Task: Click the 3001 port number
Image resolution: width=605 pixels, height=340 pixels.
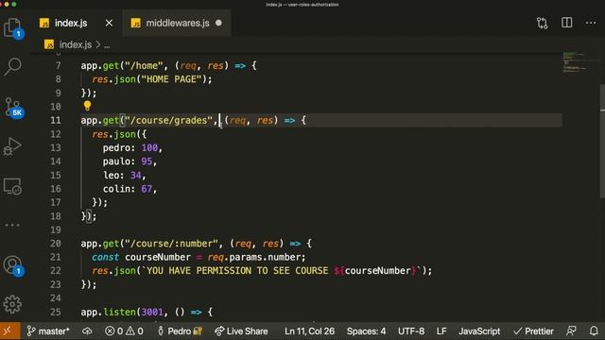Action: point(152,312)
